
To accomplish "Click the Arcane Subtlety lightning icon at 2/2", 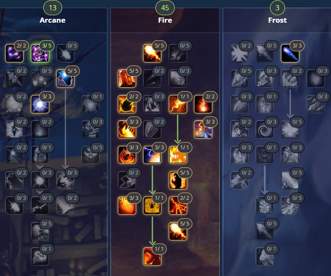I will click(15, 53).
